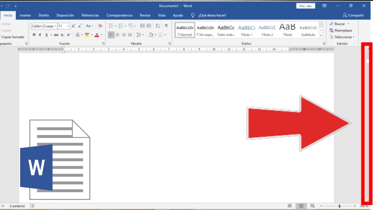
Task: Click the Compartir button
Action: click(353, 15)
